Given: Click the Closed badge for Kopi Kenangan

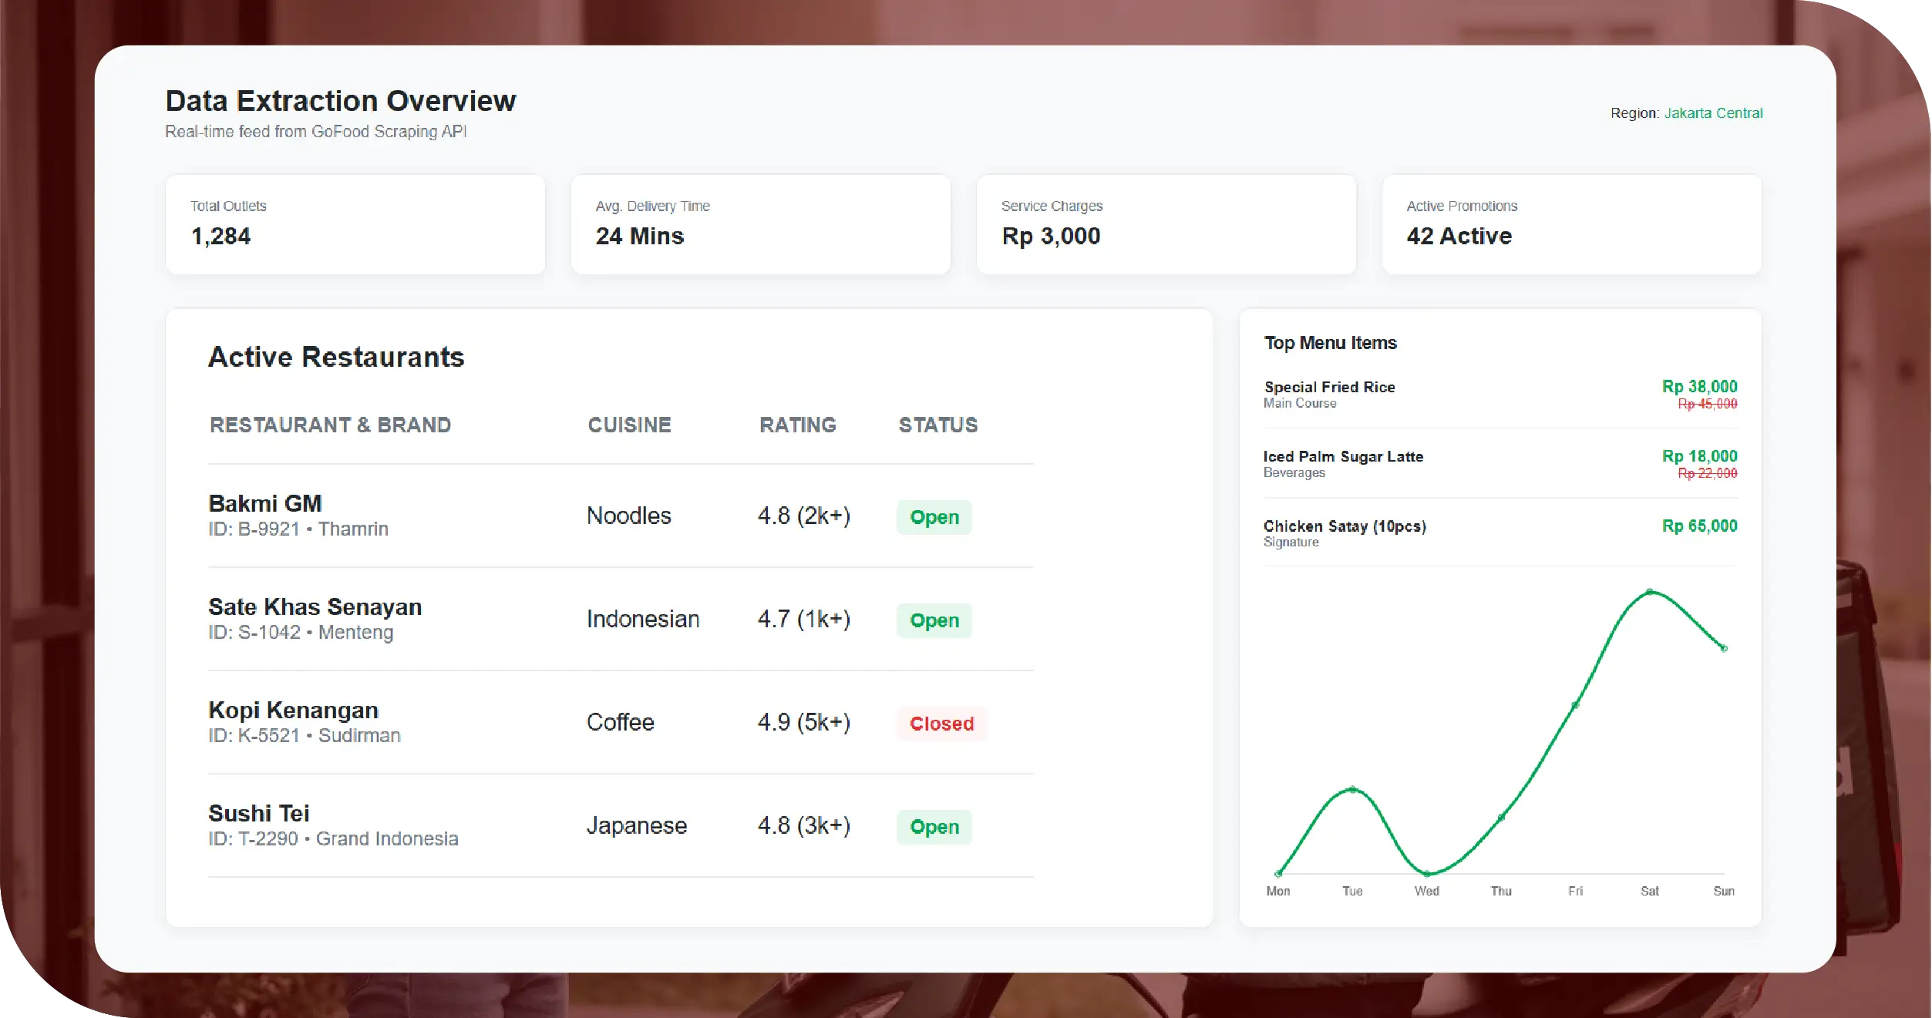Looking at the screenshot, I should [x=941, y=724].
